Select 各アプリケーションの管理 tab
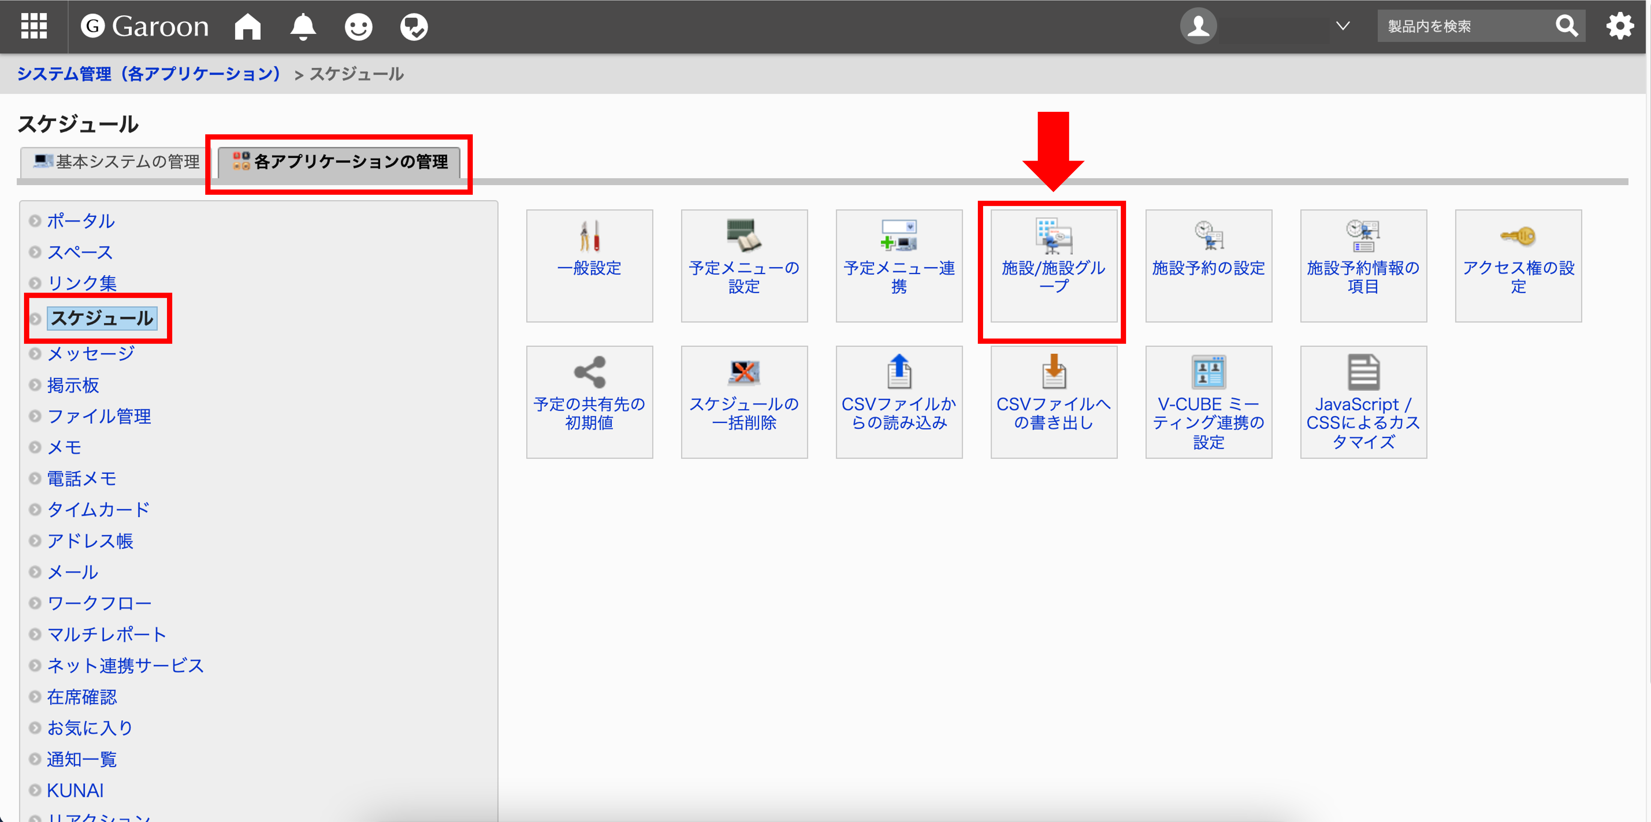The height and width of the screenshot is (822, 1651). [x=340, y=161]
